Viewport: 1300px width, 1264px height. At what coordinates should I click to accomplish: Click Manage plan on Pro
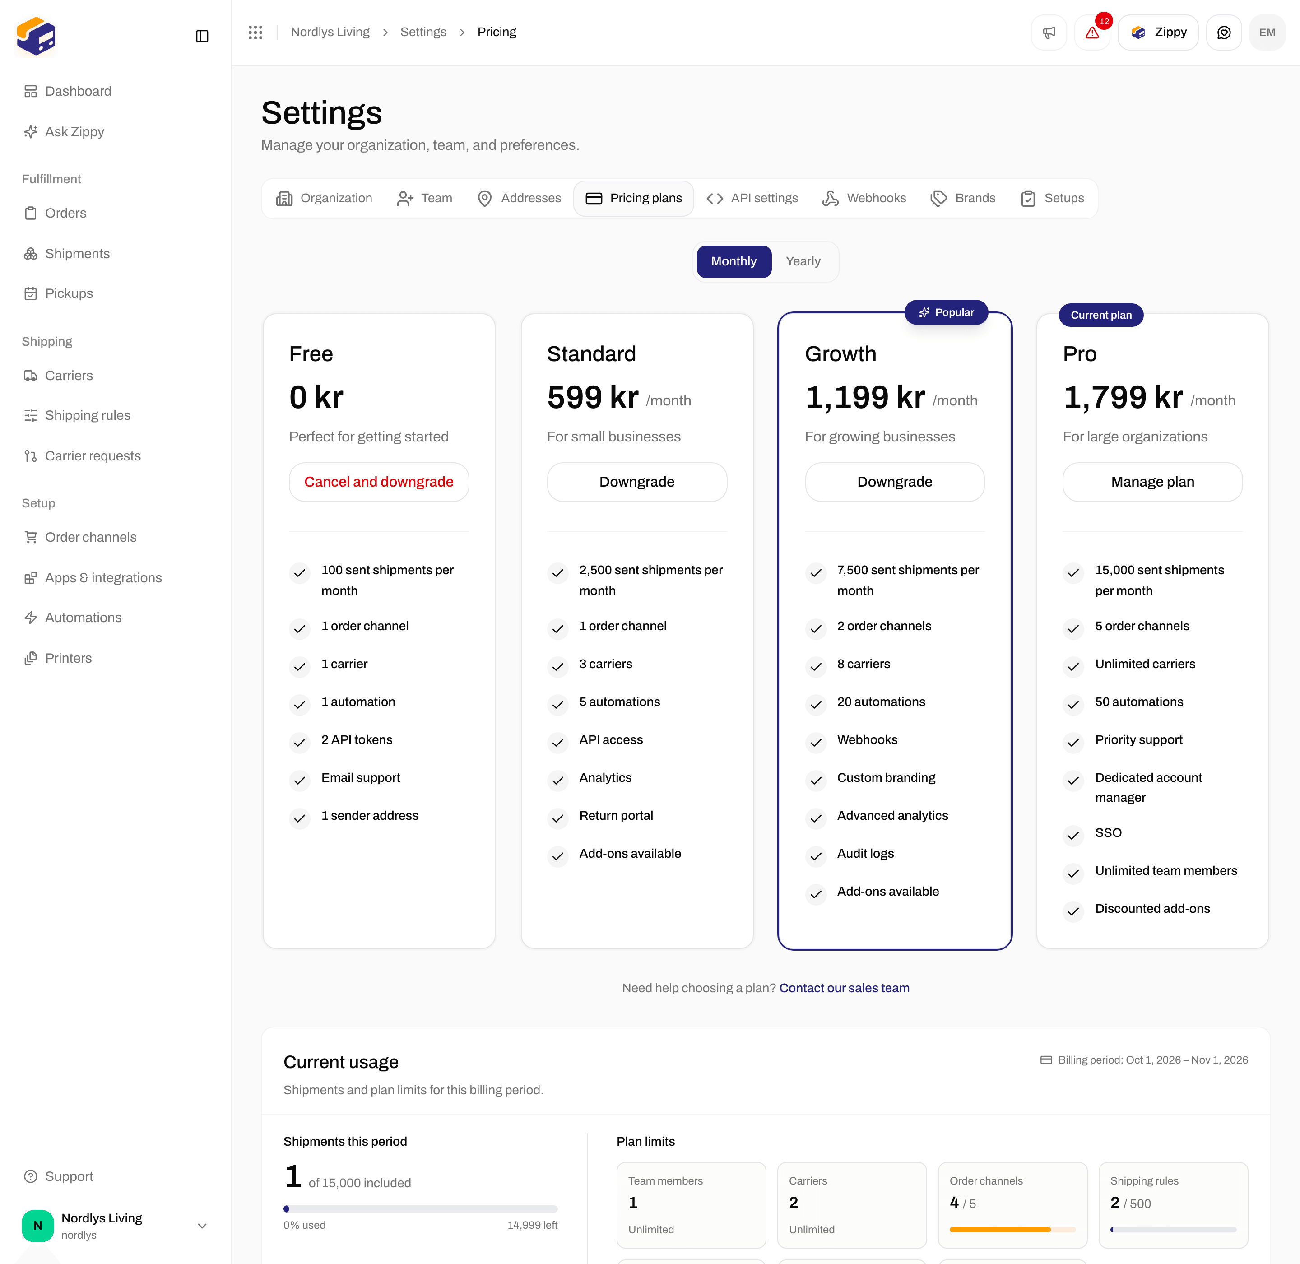[x=1152, y=482]
